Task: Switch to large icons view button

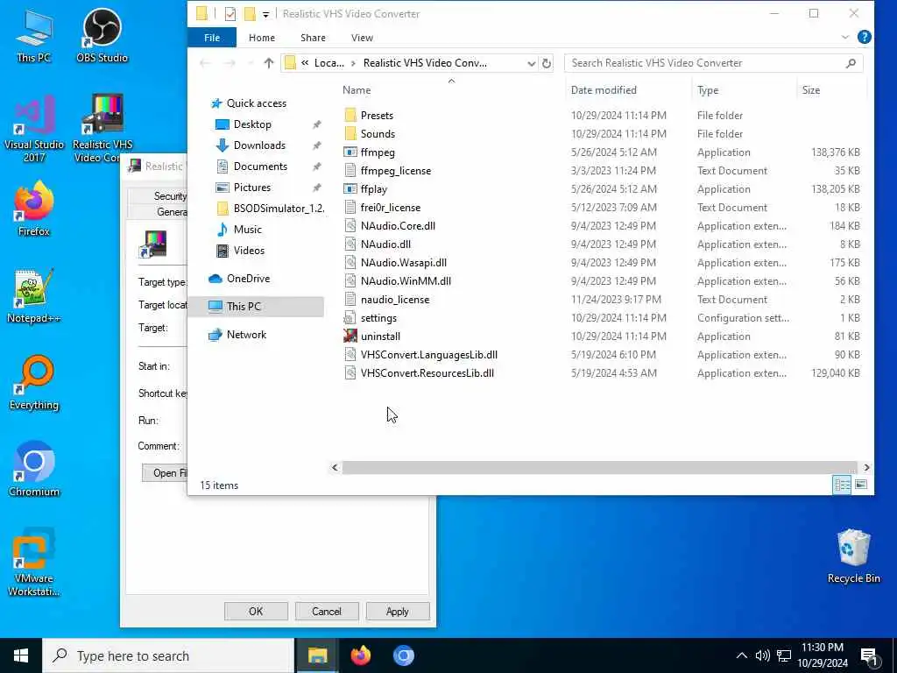Action: [x=861, y=485]
